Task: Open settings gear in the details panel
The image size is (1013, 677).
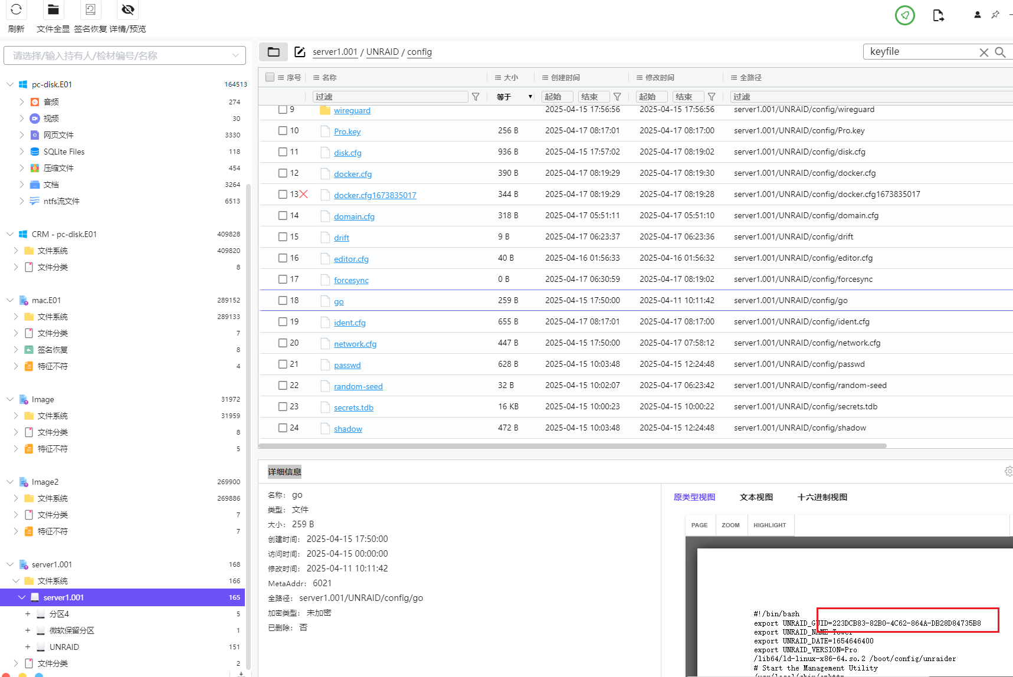Action: coord(1008,471)
